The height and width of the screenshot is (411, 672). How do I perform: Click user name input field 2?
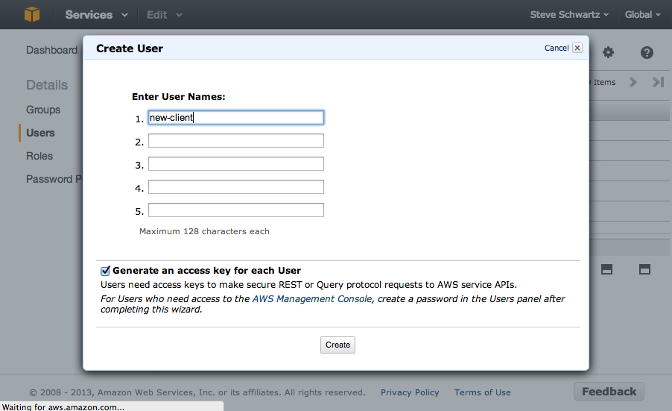tap(236, 141)
